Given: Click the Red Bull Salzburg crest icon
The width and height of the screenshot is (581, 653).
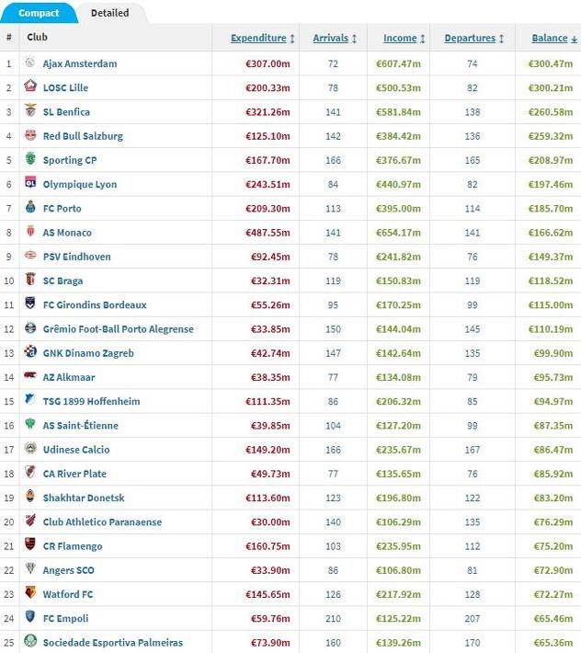Looking at the screenshot, I should coord(30,135).
